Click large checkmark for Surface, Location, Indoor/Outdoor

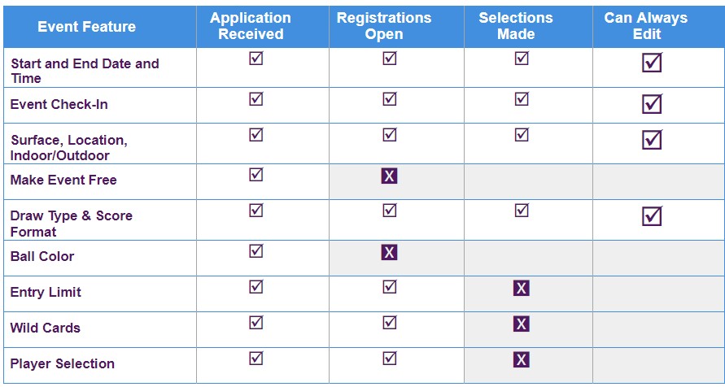coord(652,140)
